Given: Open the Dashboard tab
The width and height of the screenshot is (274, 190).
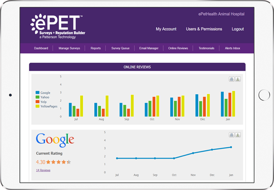Looking at the screenshot, I should [x=41, y=48].
